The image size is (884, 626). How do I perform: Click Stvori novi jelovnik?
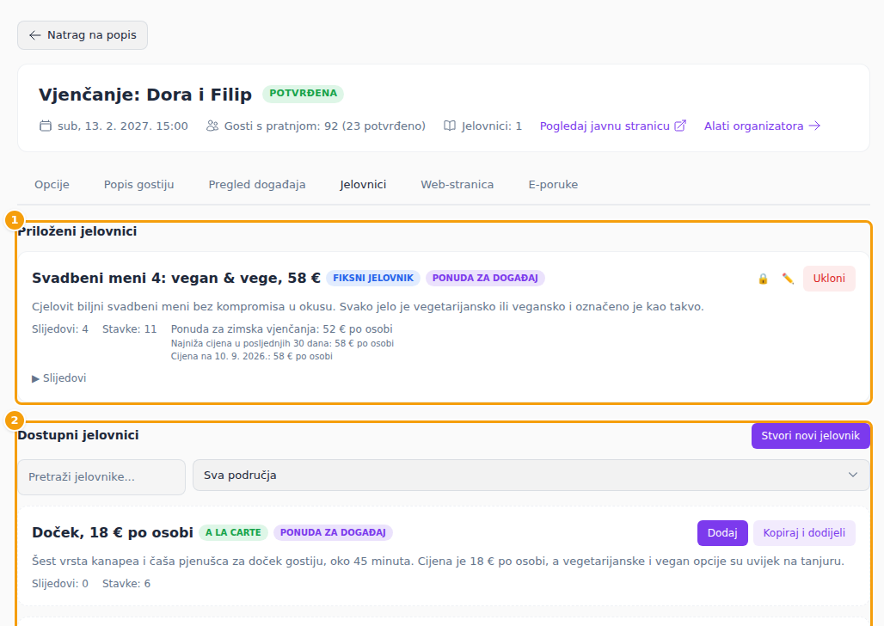tap(810, 436)
